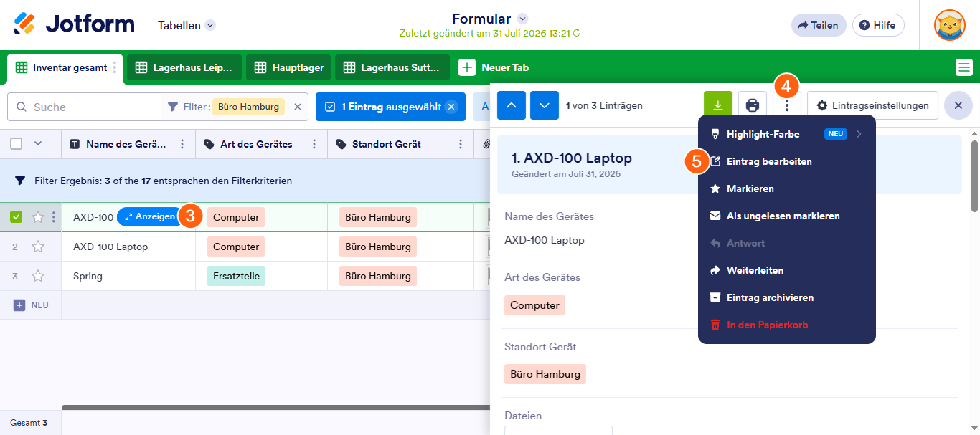Switch to Lagerhaus Sutt... tab

click(x=392, y=67)
